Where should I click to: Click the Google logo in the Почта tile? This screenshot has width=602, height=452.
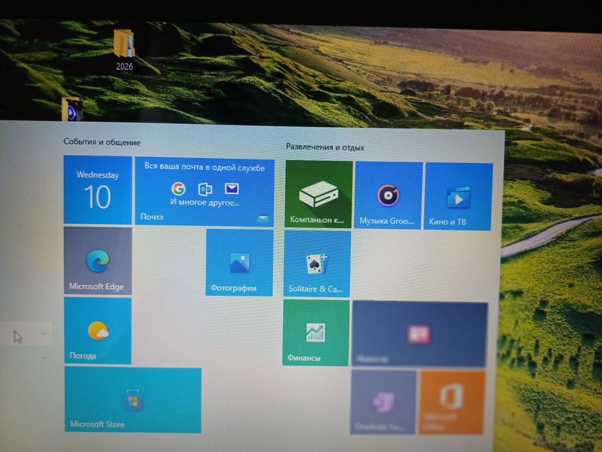pyautogui.click(x=179, y=189)
